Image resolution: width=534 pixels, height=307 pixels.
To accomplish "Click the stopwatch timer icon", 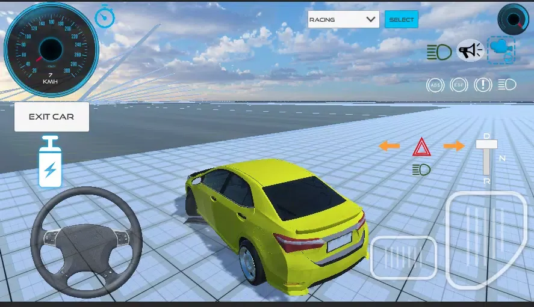I will coord(105,16).
